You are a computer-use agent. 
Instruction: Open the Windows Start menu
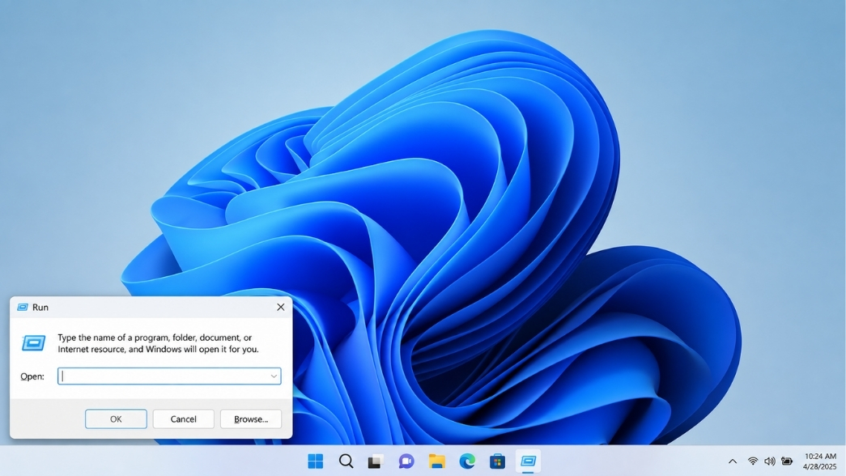pos(315,461)
